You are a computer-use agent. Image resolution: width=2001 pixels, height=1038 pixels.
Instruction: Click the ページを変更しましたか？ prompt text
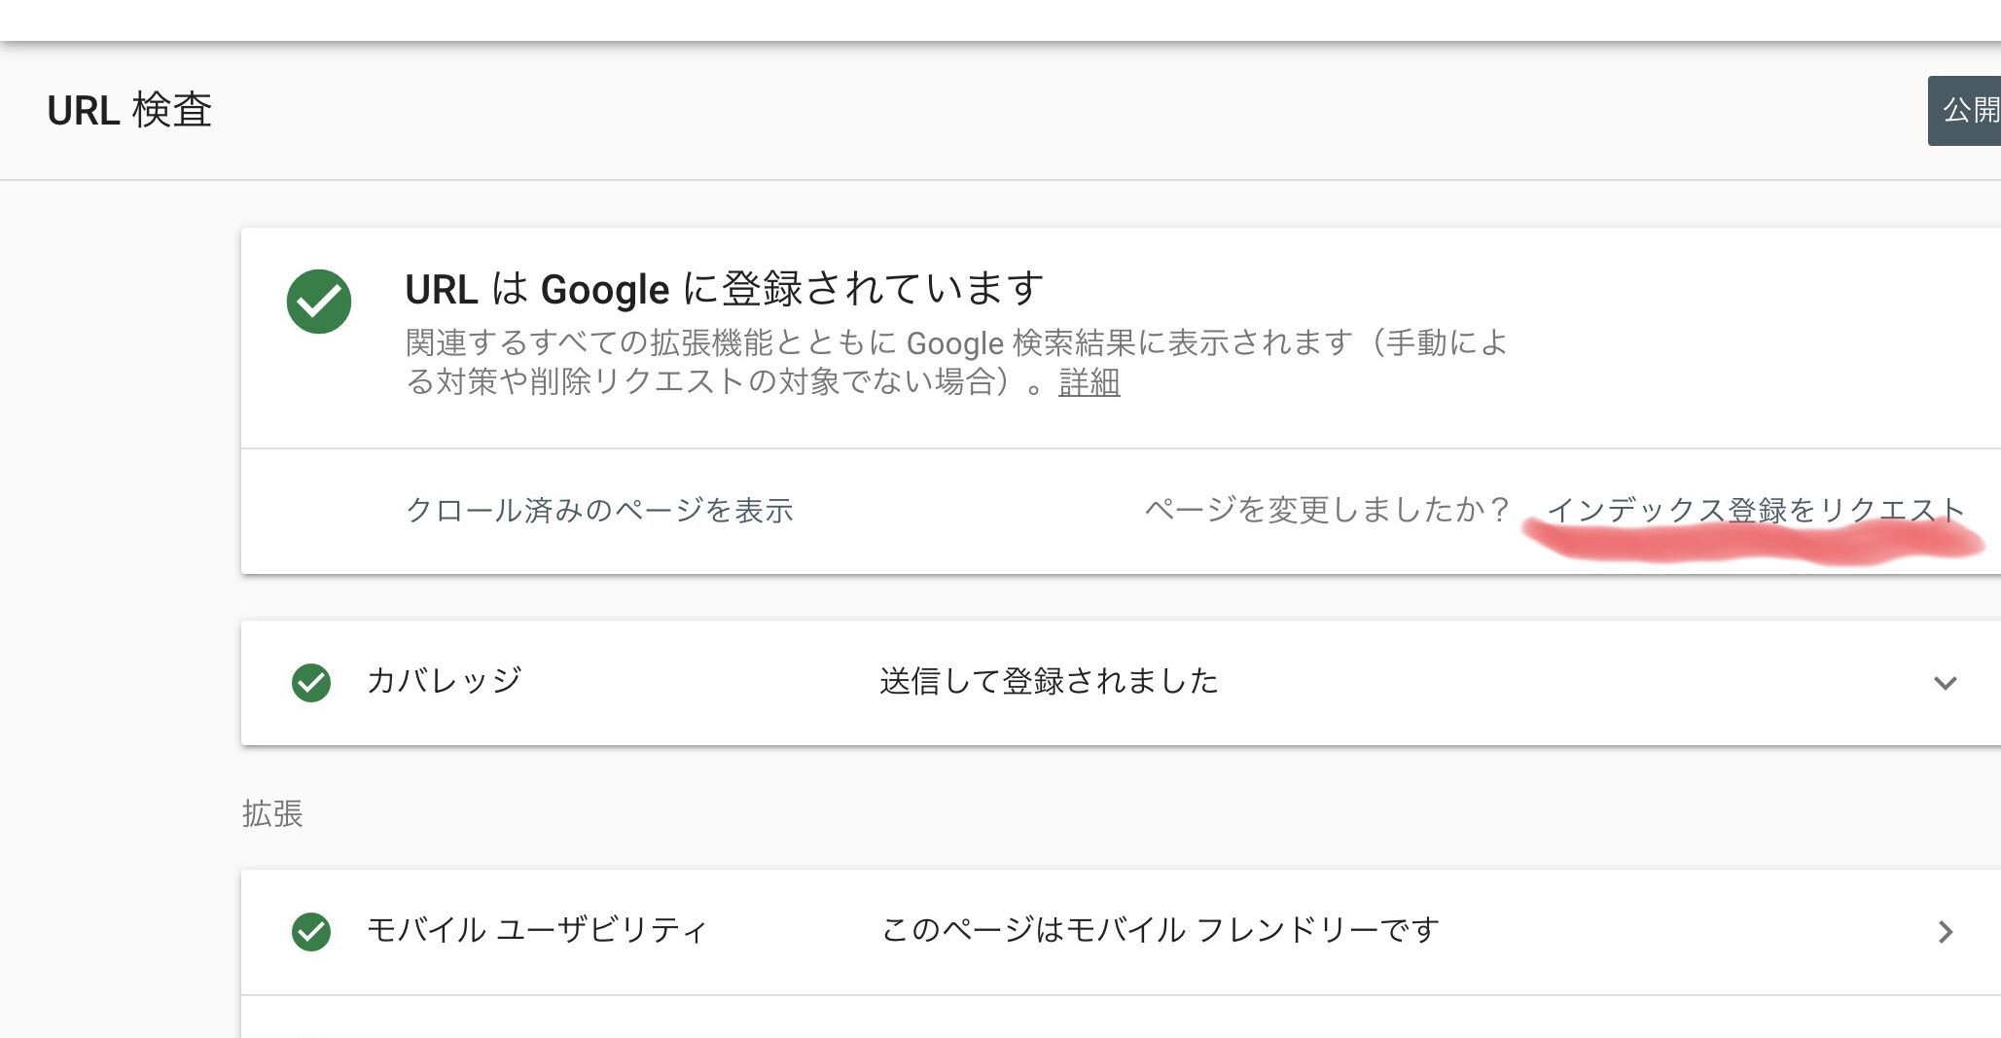[x=1327, y=510]
